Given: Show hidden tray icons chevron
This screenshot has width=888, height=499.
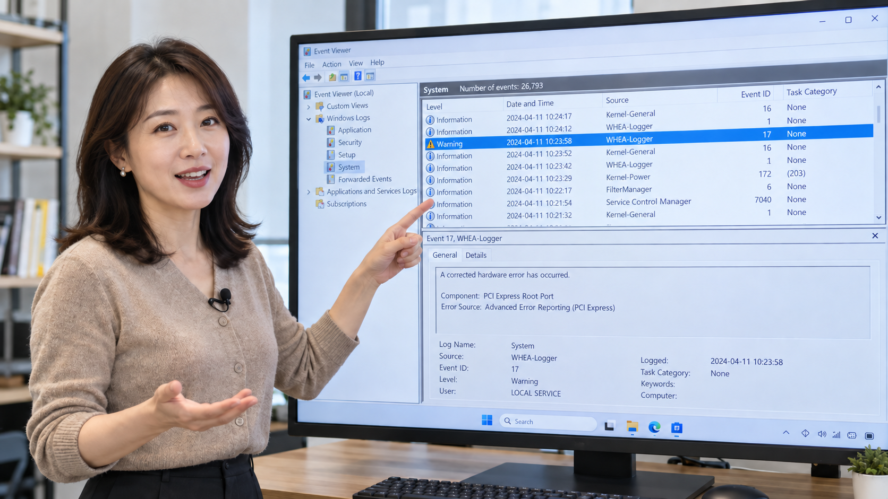Looking at the screenshot, I should (786, 433).
